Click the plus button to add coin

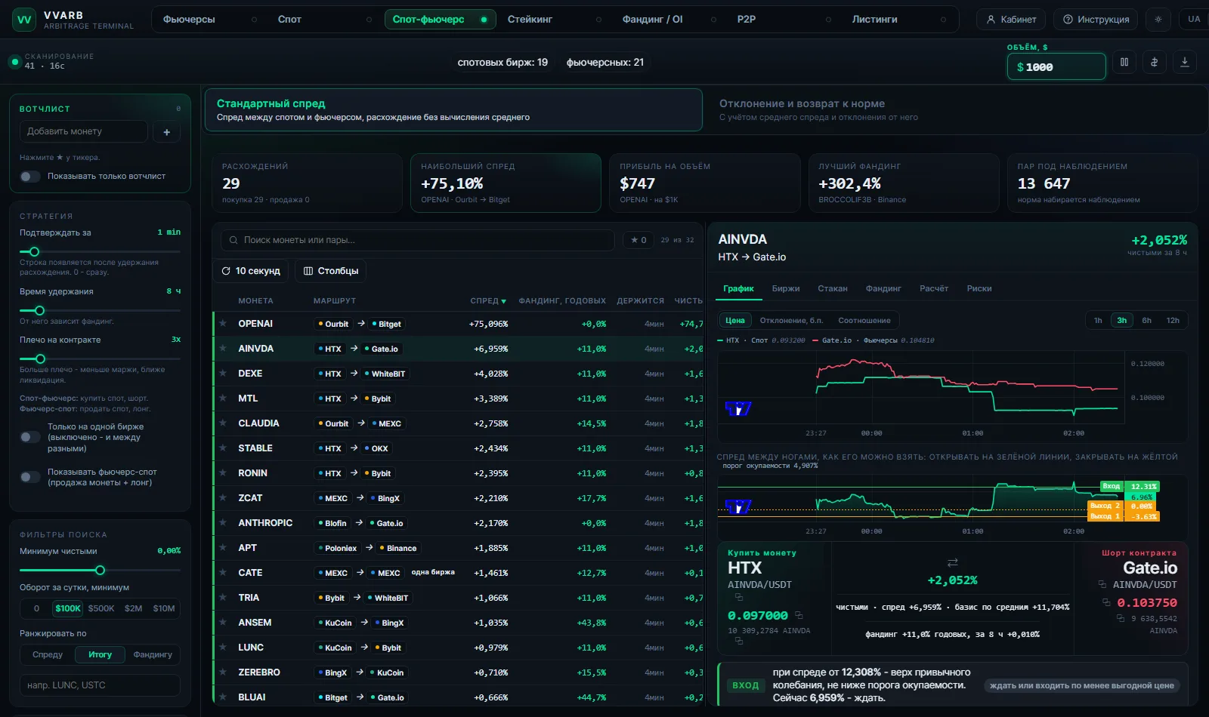pos(167,132)
